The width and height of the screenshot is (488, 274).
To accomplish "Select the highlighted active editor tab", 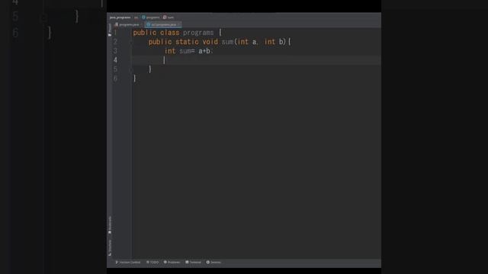I will (163, 24).
